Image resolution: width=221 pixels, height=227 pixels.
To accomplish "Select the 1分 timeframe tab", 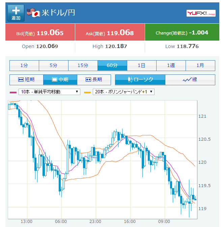I will (x=24, y=65).
